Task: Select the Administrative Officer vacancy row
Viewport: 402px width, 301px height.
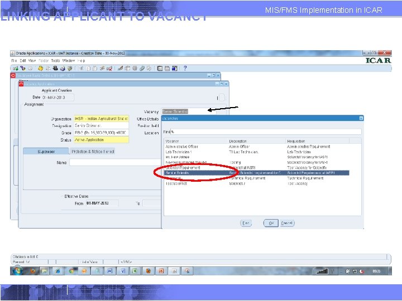Action: [x=256, y=147]
